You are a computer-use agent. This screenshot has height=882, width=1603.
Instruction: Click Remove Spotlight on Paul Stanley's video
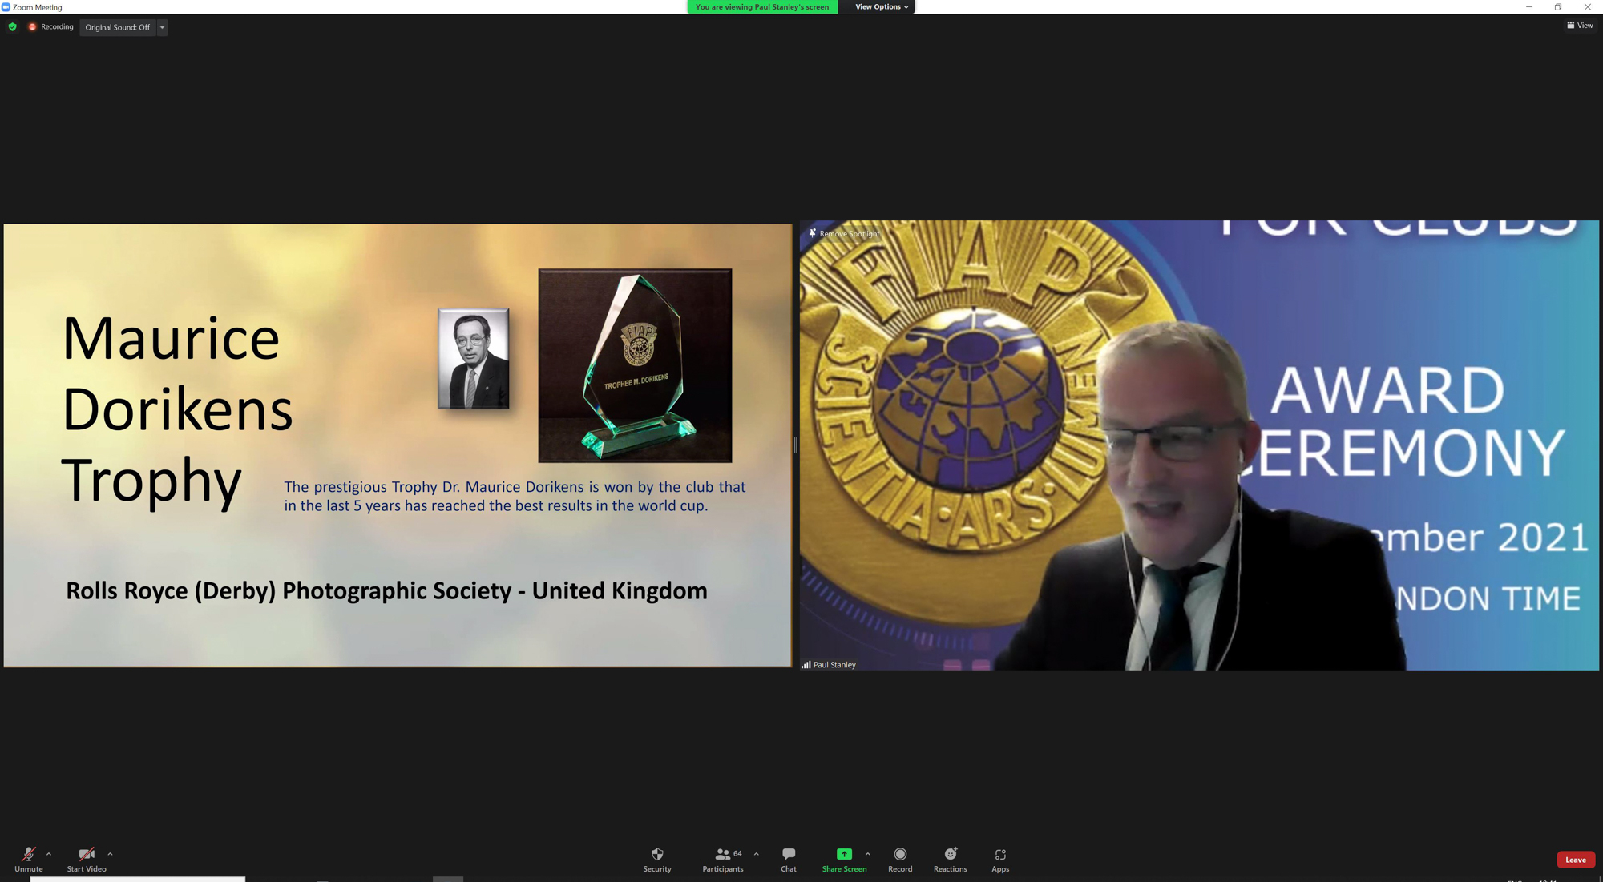pos(850,233)
